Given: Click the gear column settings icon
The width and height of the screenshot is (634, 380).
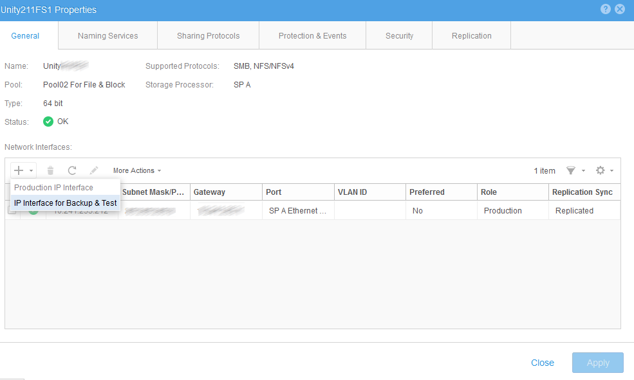Looking at the screenshot, I should [x=600, y=170].
